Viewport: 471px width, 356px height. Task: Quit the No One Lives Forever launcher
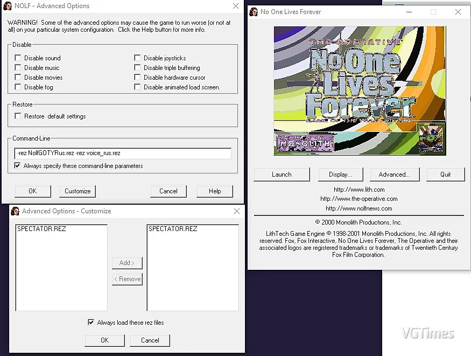point(446,174)
